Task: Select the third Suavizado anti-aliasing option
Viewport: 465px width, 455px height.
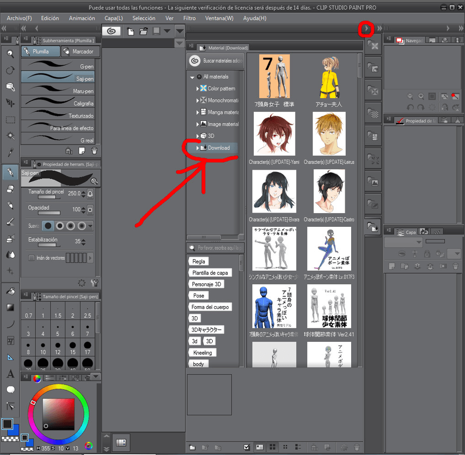Action: coord(71,226)
